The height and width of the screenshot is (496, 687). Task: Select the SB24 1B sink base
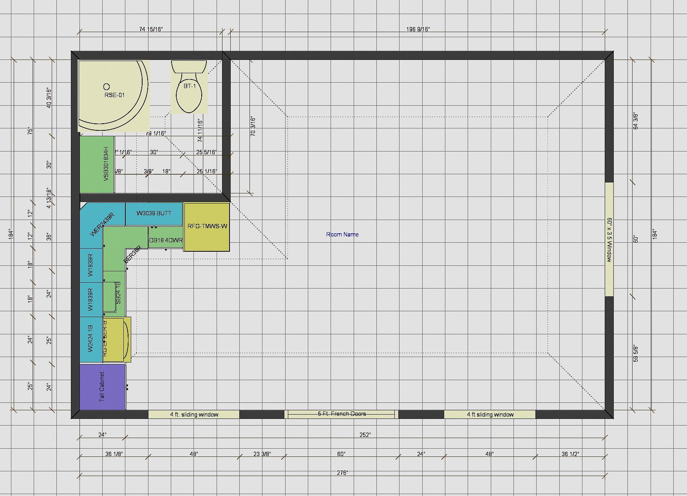point(114,294)
